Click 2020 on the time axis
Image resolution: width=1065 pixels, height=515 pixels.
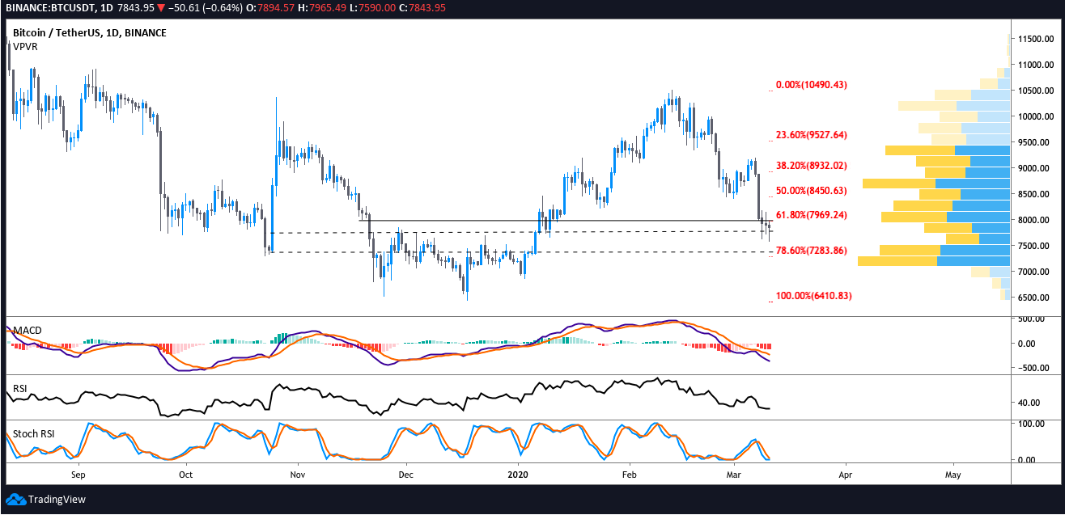pos(517,476)
